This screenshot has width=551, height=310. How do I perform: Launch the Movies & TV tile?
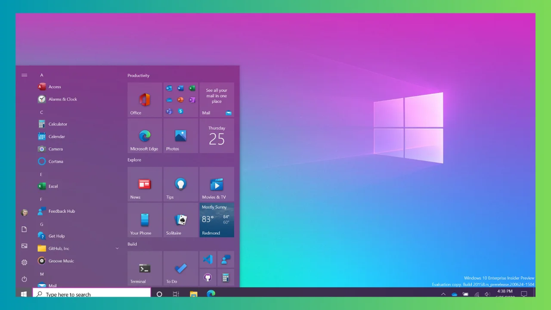click(x=217, y=184)
